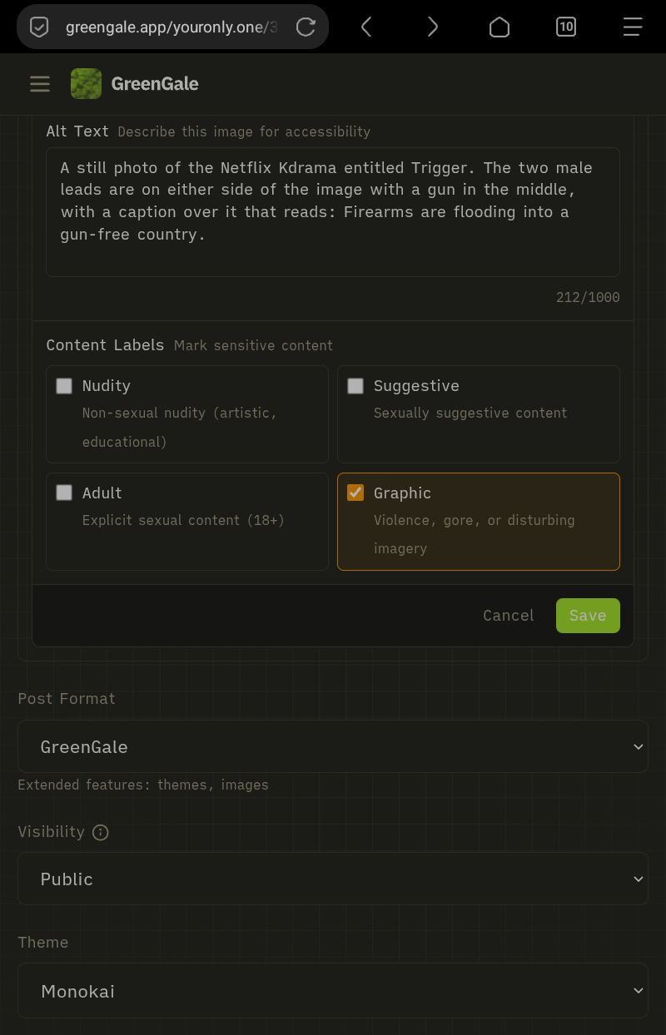Go back to previous page
Viewport: 666px width, 1035px height.
tap(366, 27)
